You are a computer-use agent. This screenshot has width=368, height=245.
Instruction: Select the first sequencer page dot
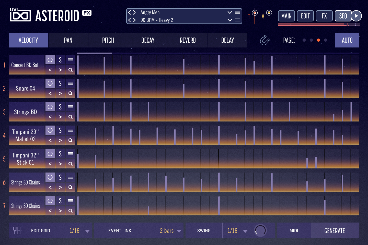(304, 40)
